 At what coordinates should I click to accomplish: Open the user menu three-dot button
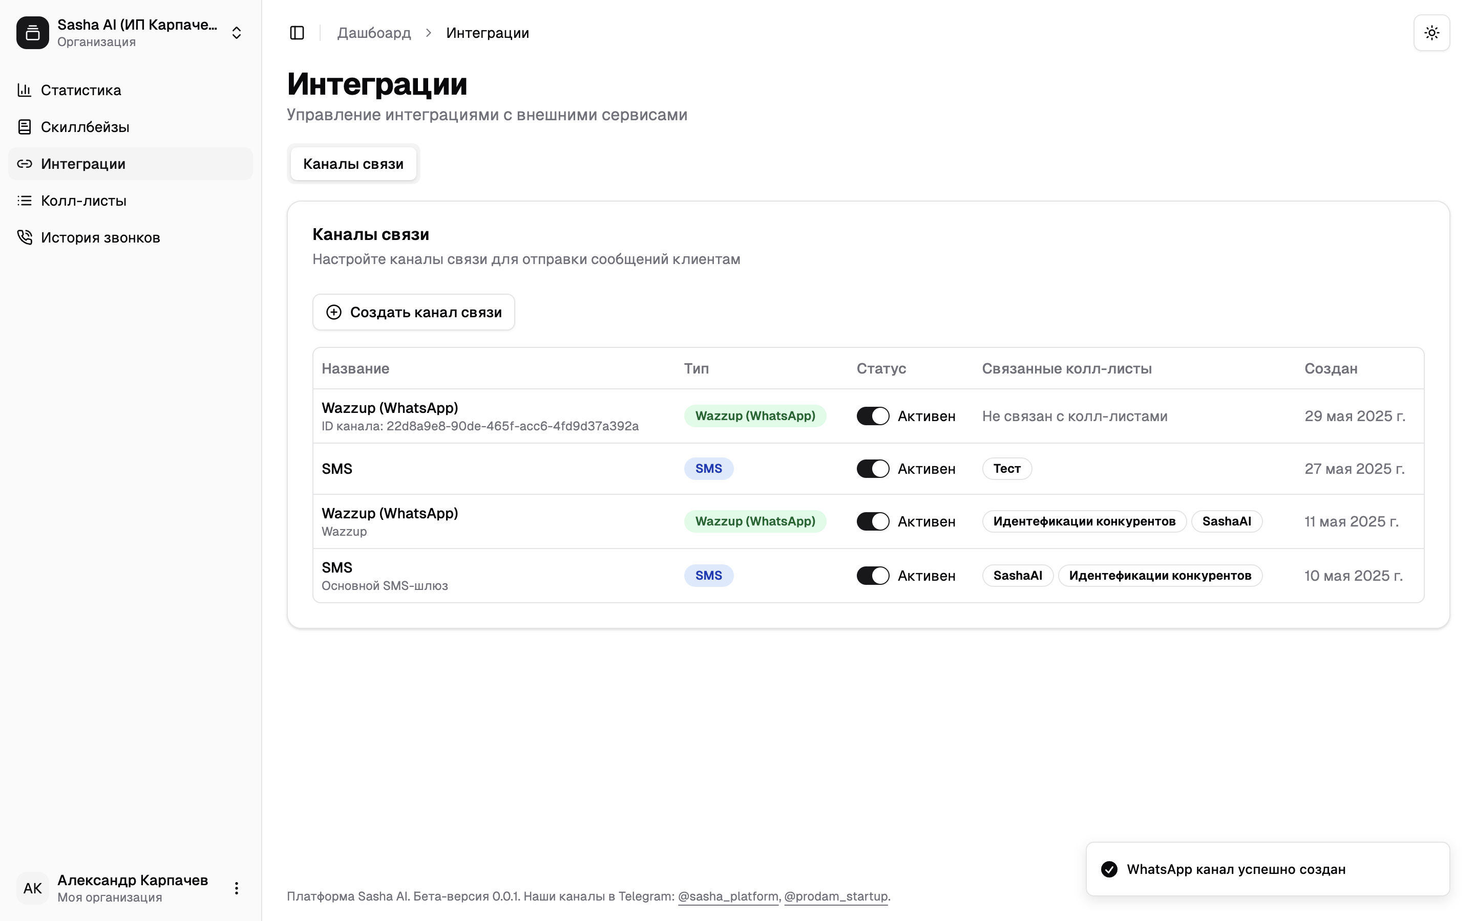(237, 888)
